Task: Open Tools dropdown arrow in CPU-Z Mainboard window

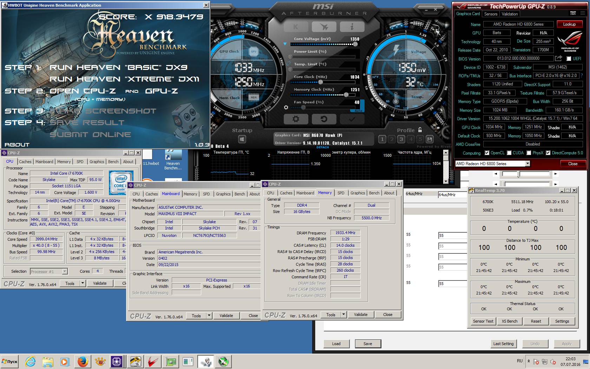Action: [x=209, y=316]
